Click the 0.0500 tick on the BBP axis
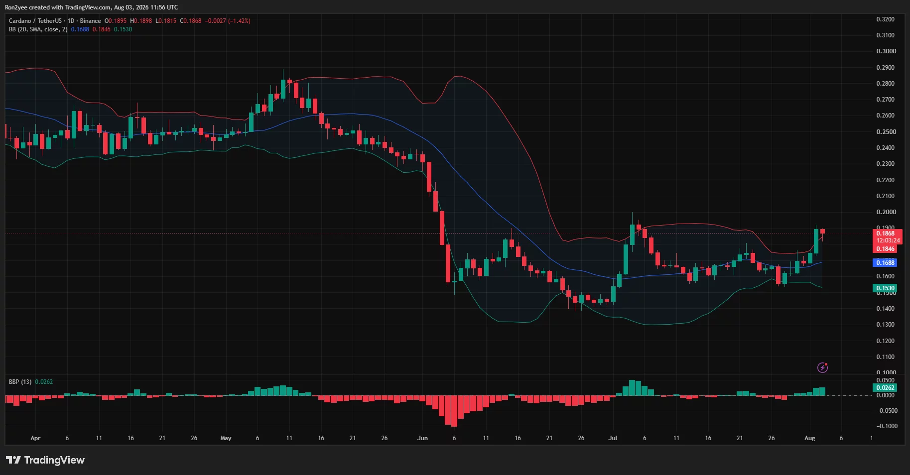Image resolution: width=910 pixels, height=475 pixels. (886, 380)
